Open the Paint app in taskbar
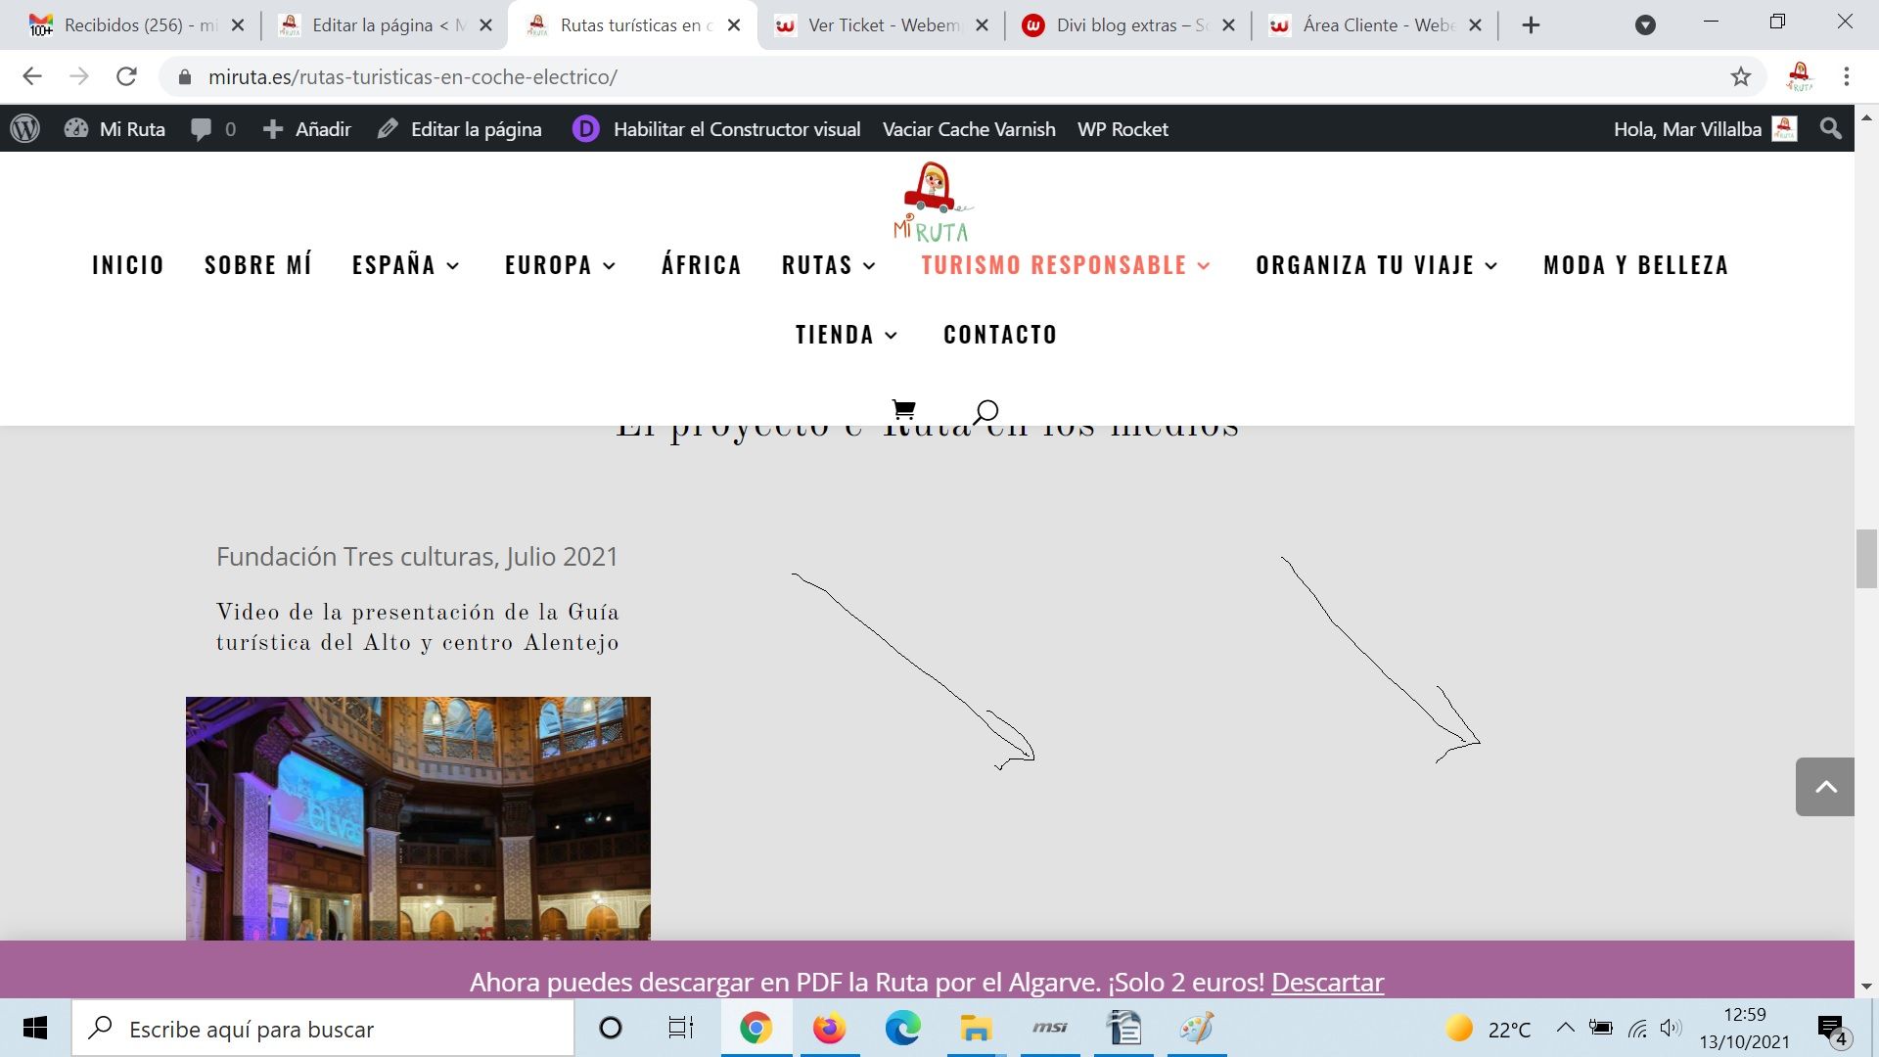Viewport: 1879px width, 1057px height. tap(1197, 1029)
